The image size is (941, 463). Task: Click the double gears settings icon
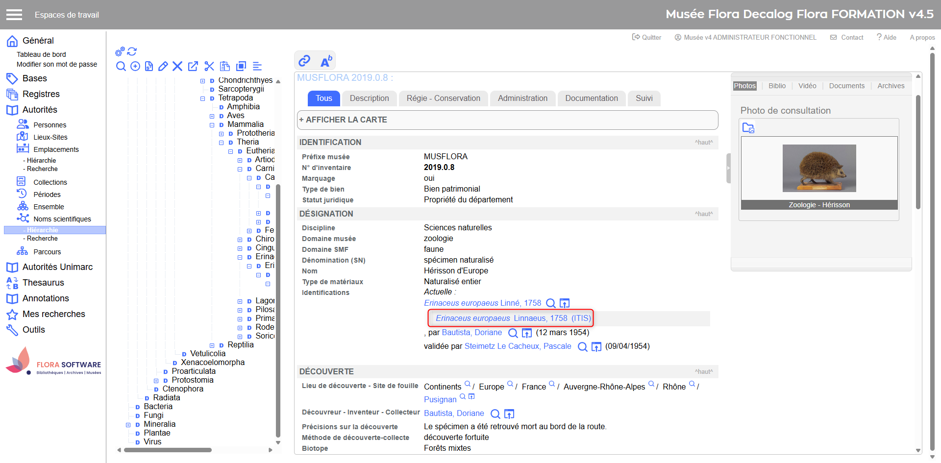click(120, 51)
